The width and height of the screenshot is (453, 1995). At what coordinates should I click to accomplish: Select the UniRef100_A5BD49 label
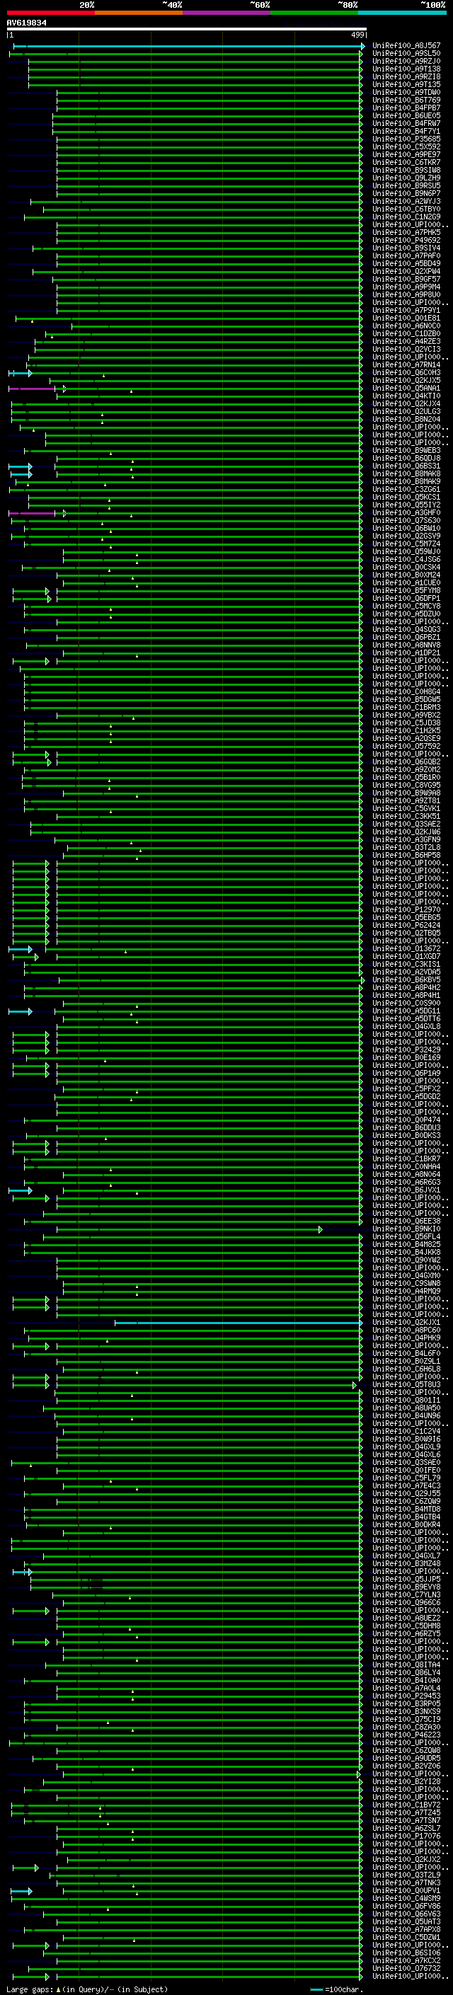406,263
